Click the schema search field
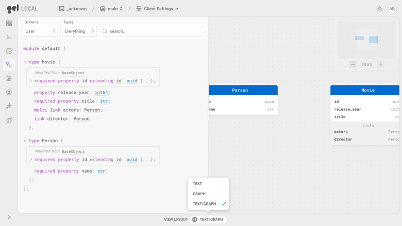Image resolution: width=402 pixels, height=226 pixels. click(x=152, y=31)
